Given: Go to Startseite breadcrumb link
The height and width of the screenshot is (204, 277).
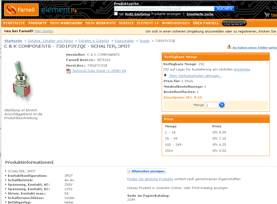Looking at the screenshot, I should tap(13, 41).
